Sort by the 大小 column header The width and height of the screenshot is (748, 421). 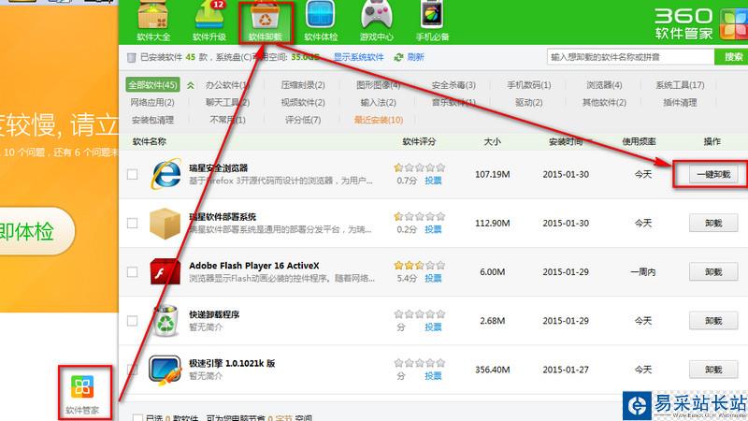[x=492, y=142]
